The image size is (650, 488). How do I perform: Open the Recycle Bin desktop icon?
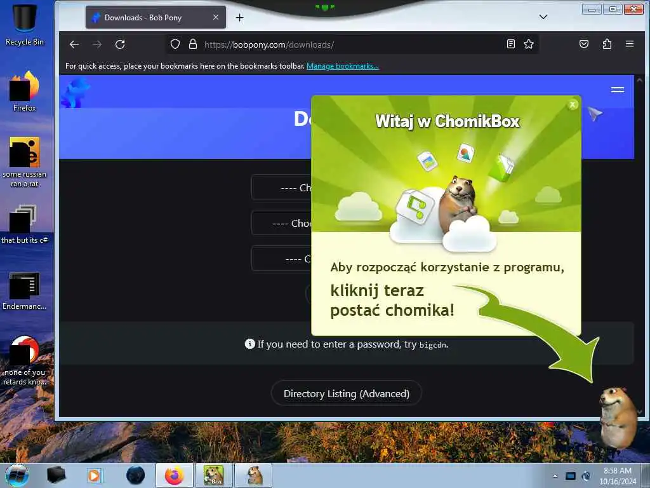click(x=25, y=24)
